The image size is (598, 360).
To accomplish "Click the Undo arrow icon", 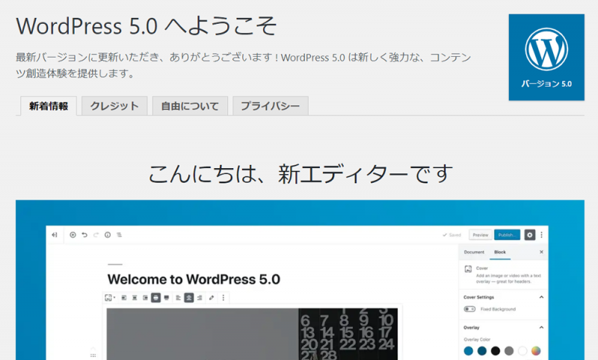I will click(84, 235).
